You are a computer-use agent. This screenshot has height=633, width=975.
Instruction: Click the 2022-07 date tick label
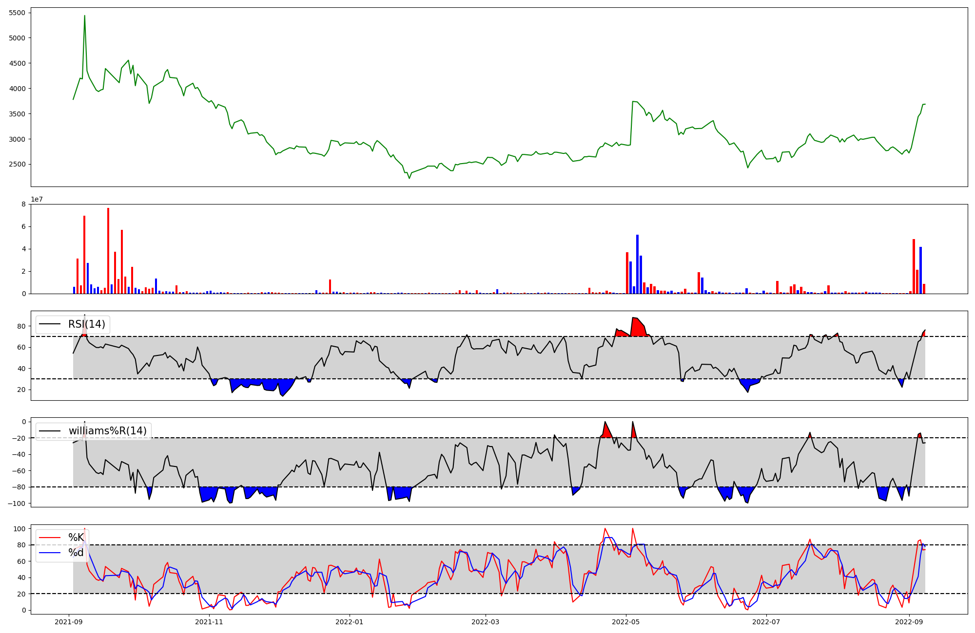point(766,621)
